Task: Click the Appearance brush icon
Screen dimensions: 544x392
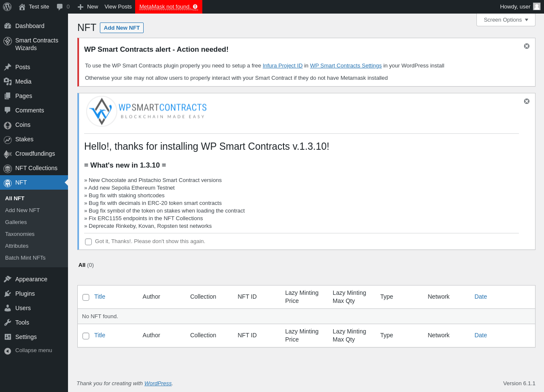Action: [8, 279]
